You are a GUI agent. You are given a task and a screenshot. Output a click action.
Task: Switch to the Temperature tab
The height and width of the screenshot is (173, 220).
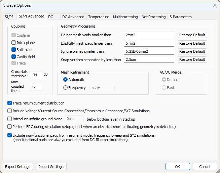pos(99,17)
